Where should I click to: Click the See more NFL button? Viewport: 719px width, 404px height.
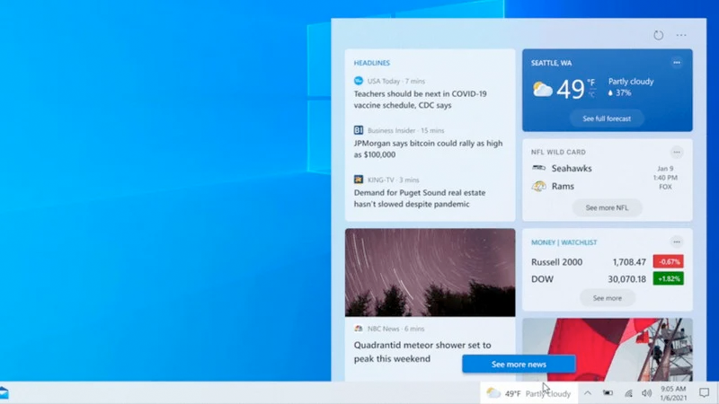607,207
